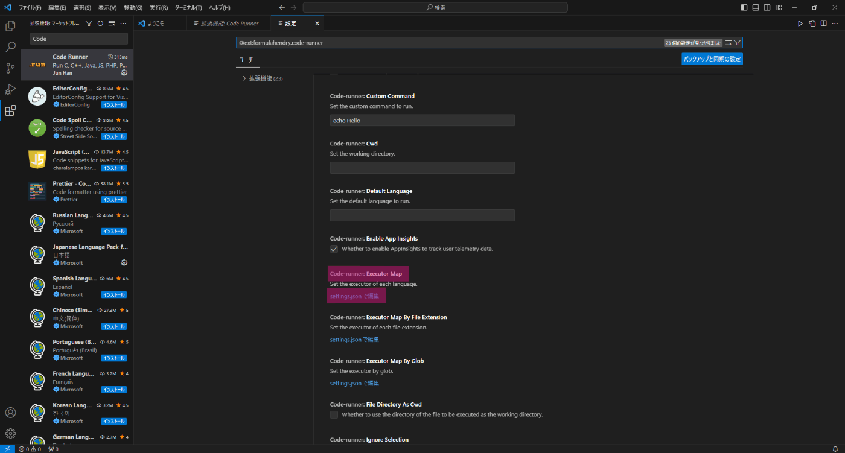Toggle the bottom panel layout
This screenshot has height=453, width=845.
(756, 8)
